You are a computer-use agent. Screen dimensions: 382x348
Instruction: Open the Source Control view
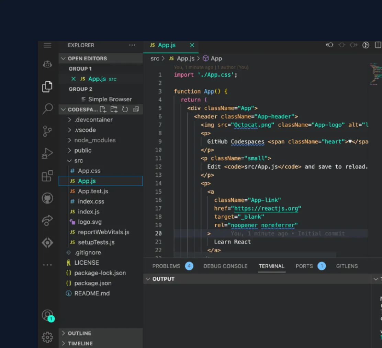[47, 131]
